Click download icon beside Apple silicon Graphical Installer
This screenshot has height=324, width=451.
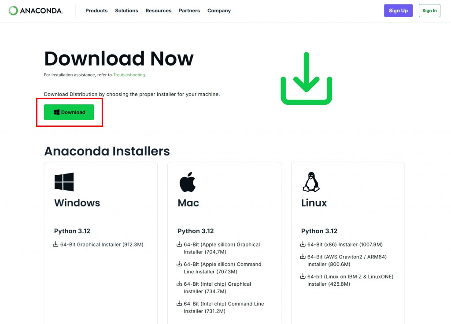pos(179,244)
